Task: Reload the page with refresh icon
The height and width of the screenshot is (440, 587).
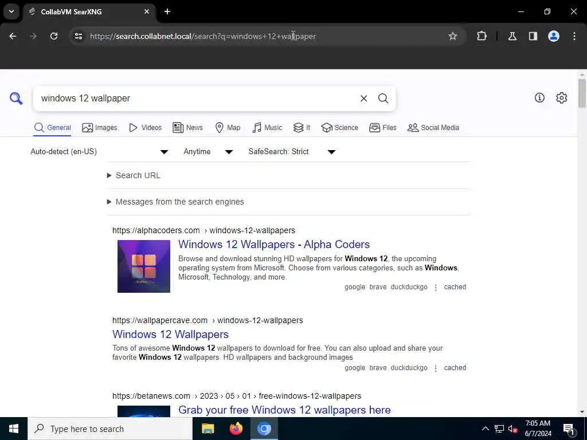Action: (x=54, y=36)
